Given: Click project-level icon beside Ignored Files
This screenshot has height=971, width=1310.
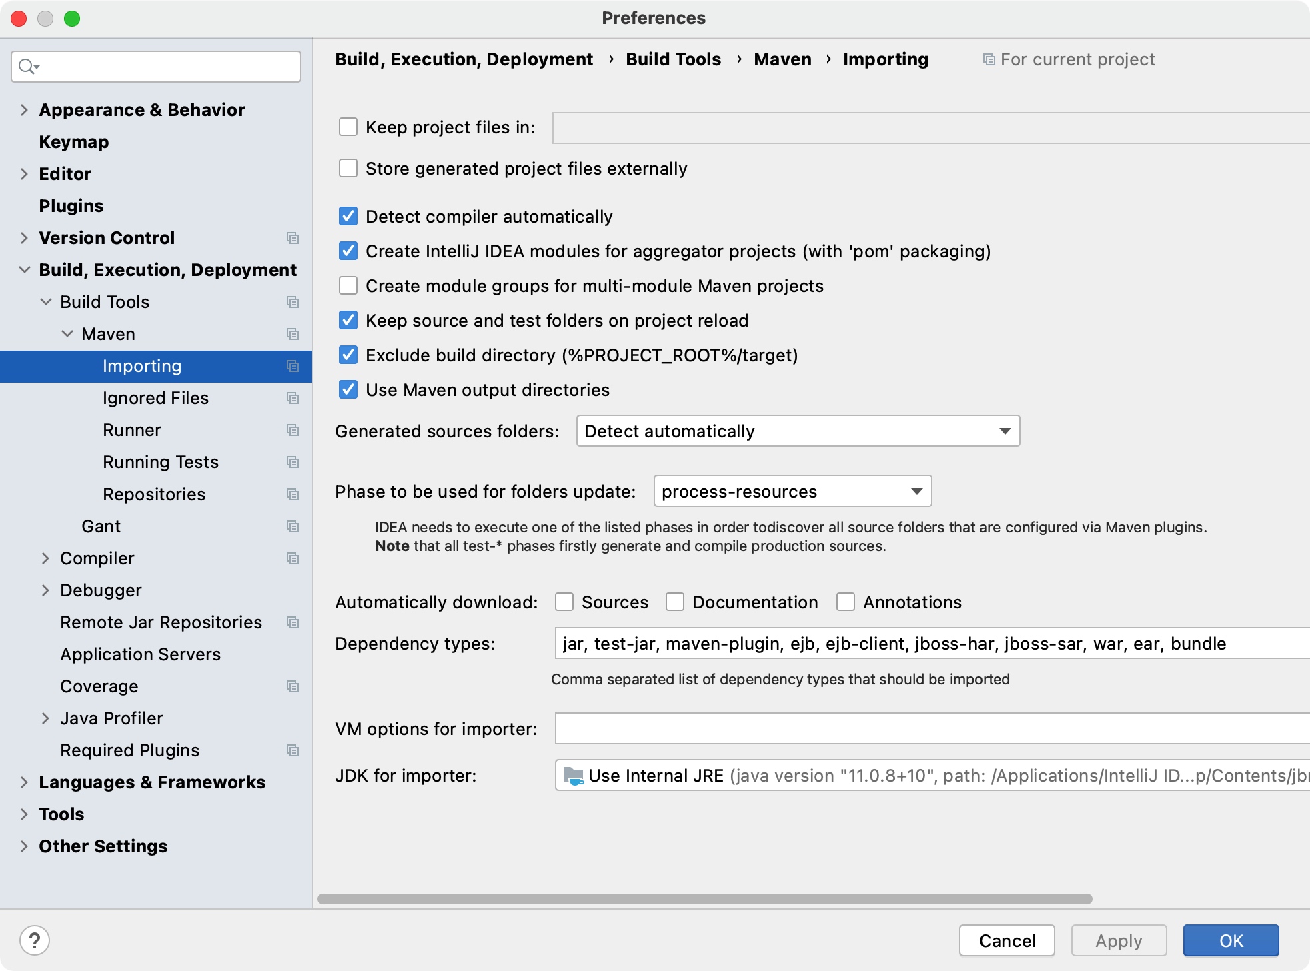Looking at the screenshot, I should 292,398.
